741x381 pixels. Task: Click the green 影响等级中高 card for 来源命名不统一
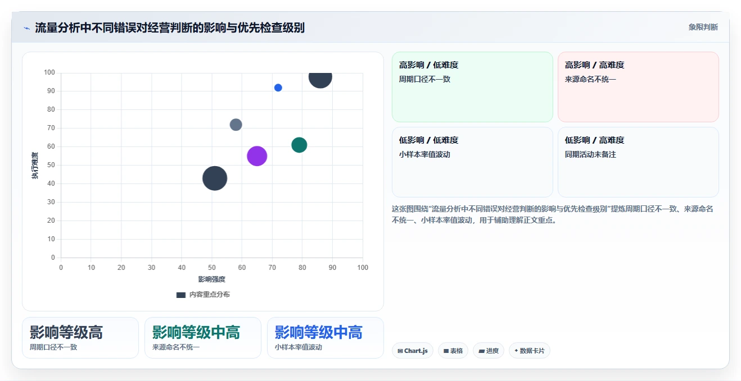coord(203,338)
